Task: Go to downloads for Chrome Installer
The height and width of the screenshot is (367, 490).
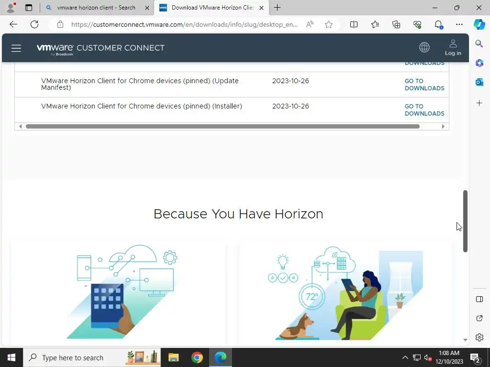Action: pyautogui.click(x=424, y=110)
